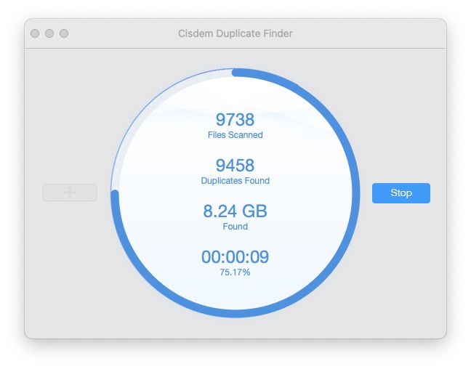
Task: Click the Duplicates Found label
Action: (235, 181)
